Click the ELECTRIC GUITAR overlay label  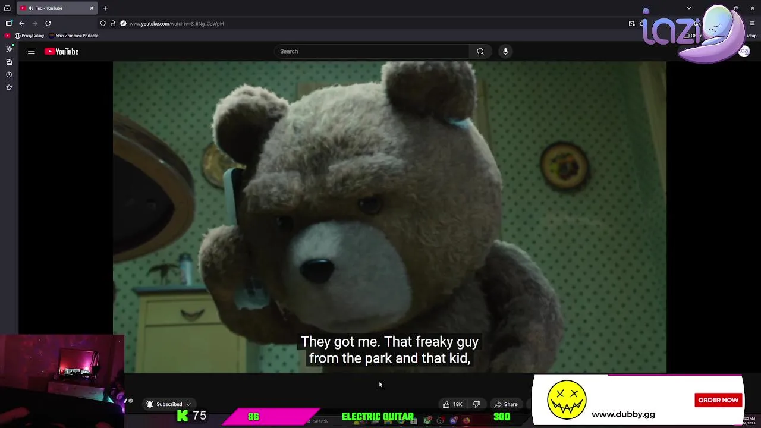[x=378, y=417]
